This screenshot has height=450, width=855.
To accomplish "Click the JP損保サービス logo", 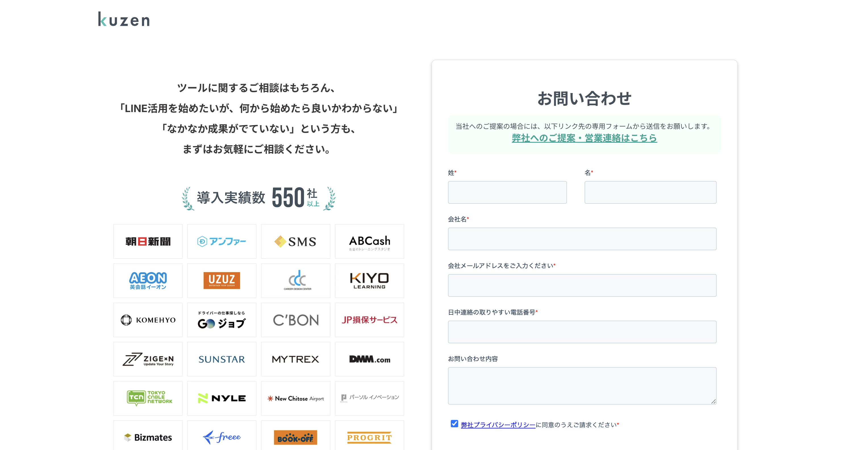I will [370, 320].
